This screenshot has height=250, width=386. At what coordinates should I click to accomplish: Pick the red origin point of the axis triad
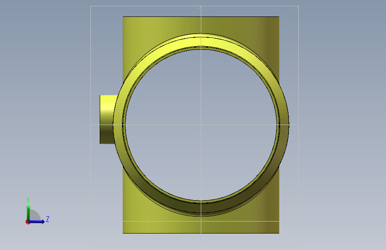(28, 222)
